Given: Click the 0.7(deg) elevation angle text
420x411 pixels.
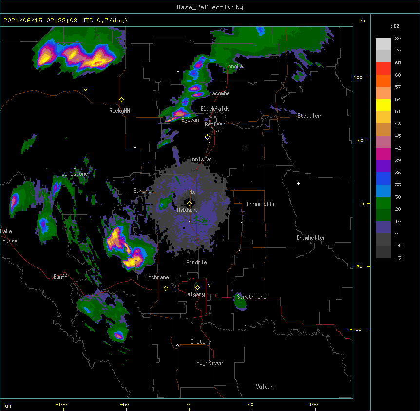Looking at the screenshot, I should coord(112,21).
